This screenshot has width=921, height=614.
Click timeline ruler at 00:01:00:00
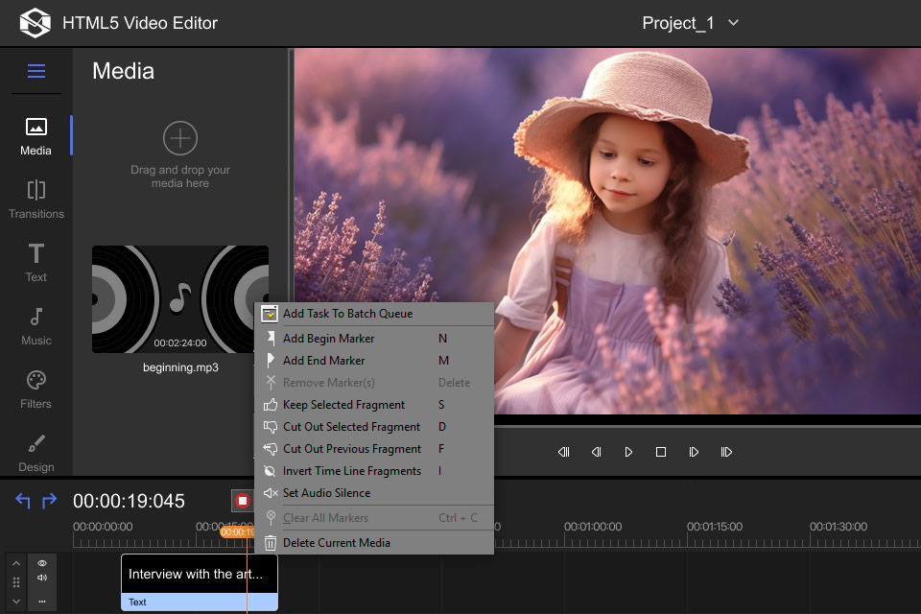[x=593, y=527]
